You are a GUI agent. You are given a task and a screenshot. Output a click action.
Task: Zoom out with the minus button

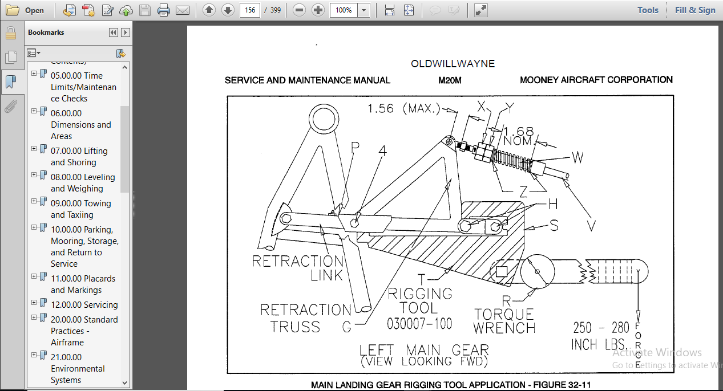[300, 10]
